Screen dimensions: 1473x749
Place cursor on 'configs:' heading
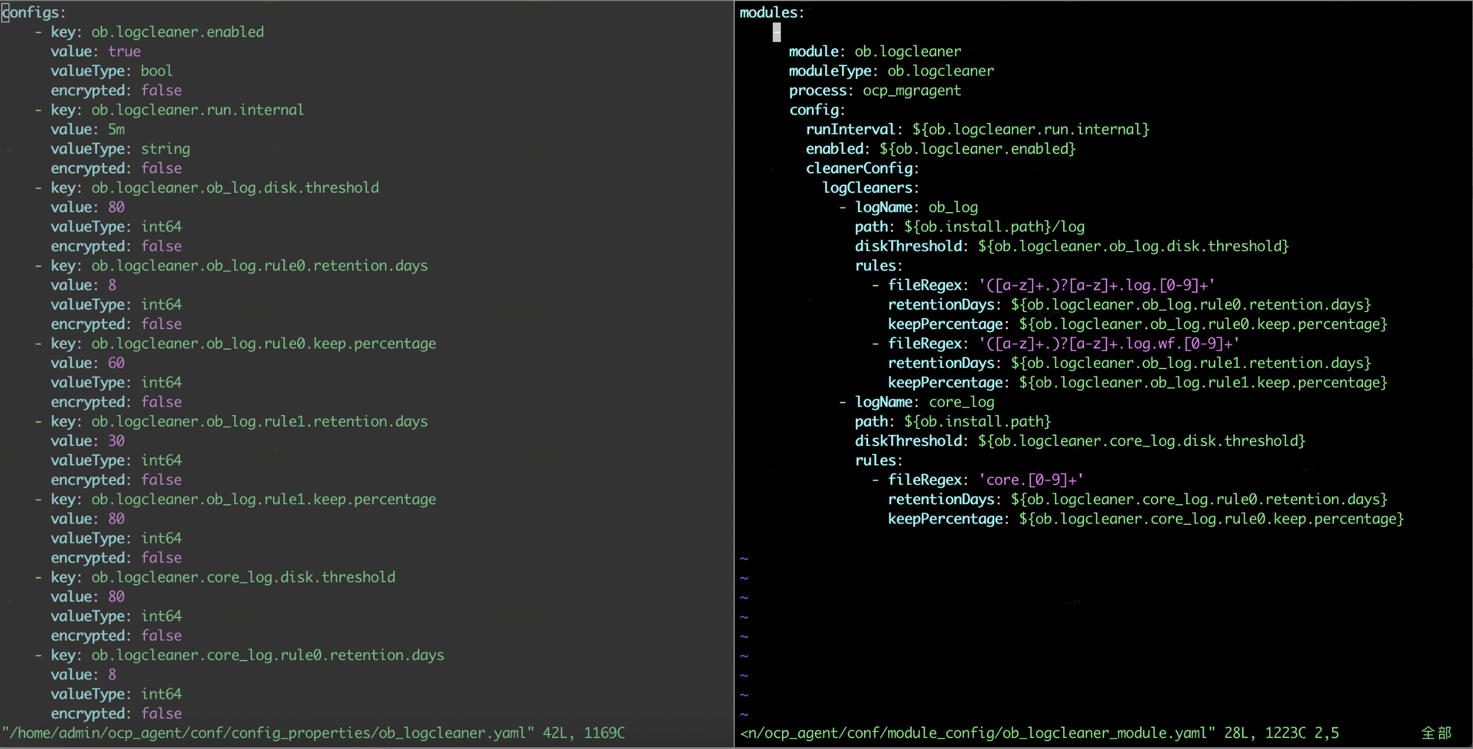(x=33, y=13)
